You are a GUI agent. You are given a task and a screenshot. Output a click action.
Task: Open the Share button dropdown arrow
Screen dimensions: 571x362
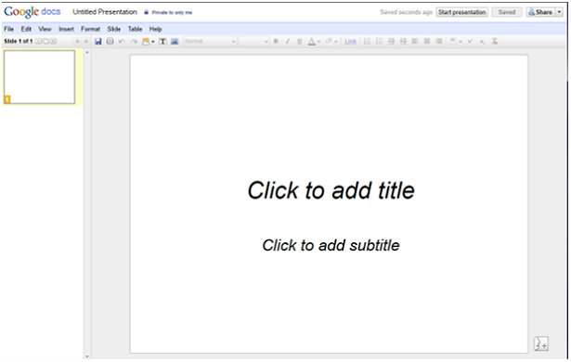(x=559, y=12)
